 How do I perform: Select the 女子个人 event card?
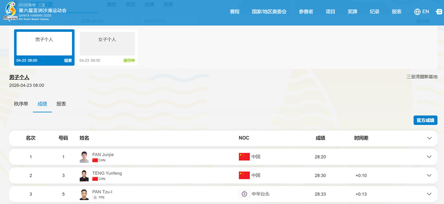tap(107, 47)
